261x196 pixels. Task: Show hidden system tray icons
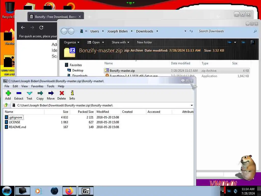pyautogui.click(x=223, y=191)
